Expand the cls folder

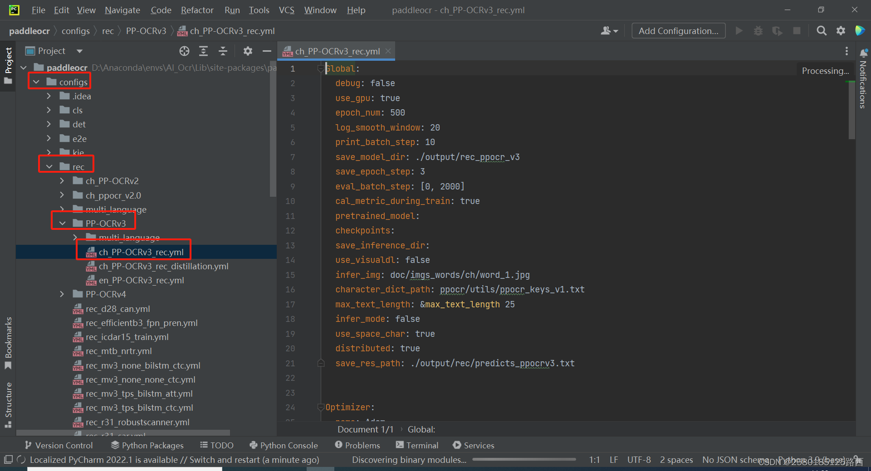click(49, 110)
